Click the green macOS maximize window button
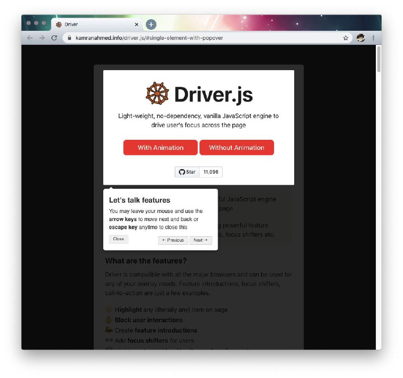This screenshot has width=403, height=378. (x=44, y=23)
